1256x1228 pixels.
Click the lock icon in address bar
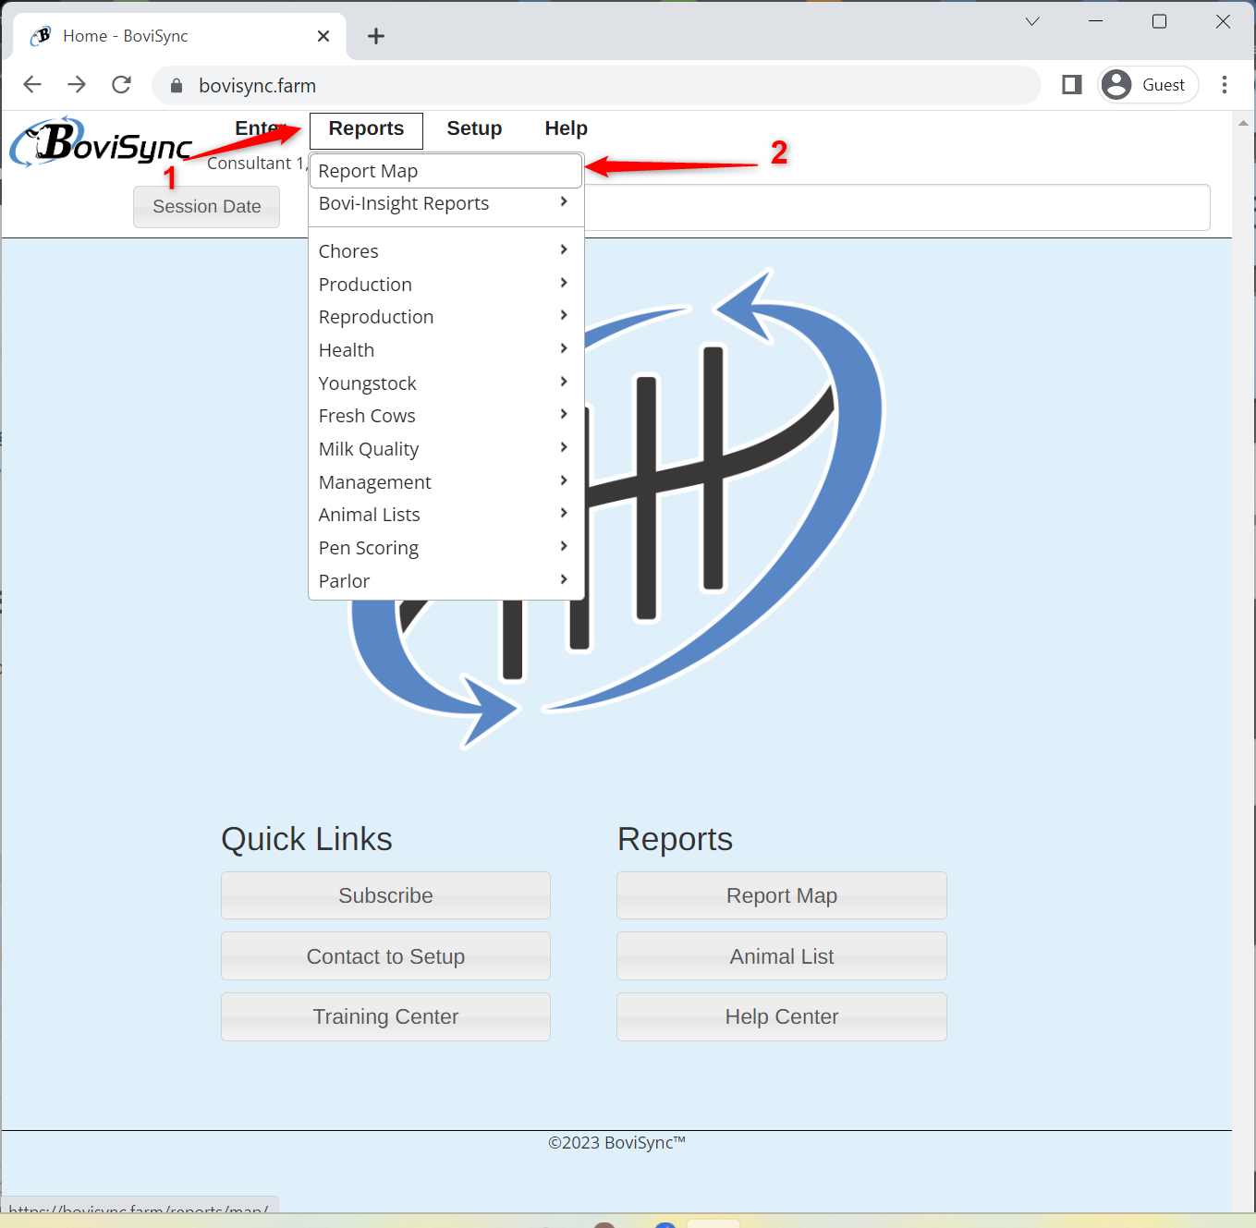(x=177, y=86)
